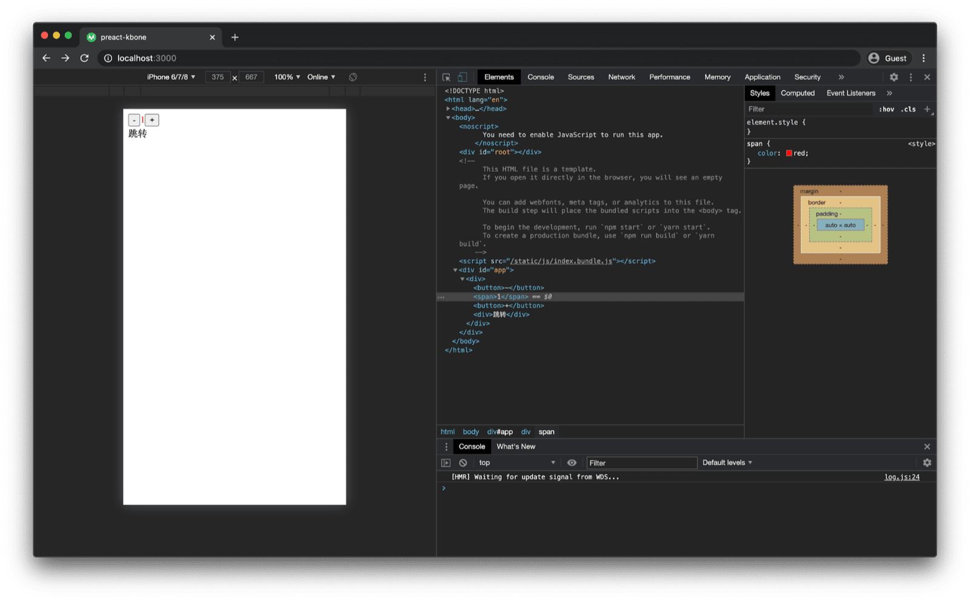
Task: Click the console Filter input field
Action: tap(641, 462)
